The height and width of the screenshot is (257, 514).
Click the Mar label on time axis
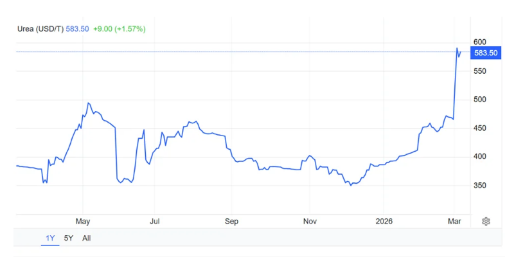[455, 222]
